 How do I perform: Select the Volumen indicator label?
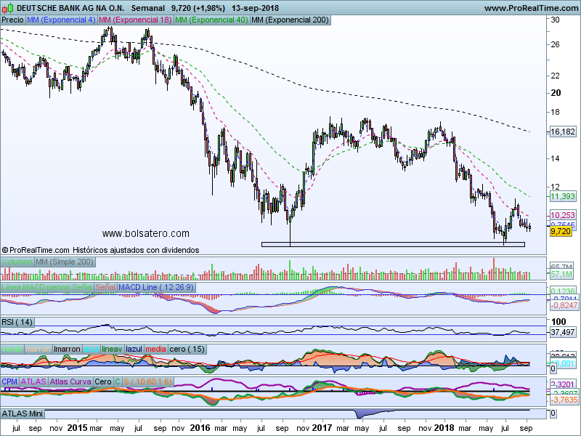(x=17, y=262)
